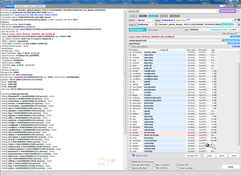Click the Image file column header
The height and width of the screenshot is (175, 241).
[164, 50]
